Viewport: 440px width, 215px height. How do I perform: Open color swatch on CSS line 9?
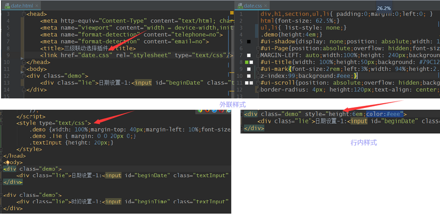coord(249,69)
